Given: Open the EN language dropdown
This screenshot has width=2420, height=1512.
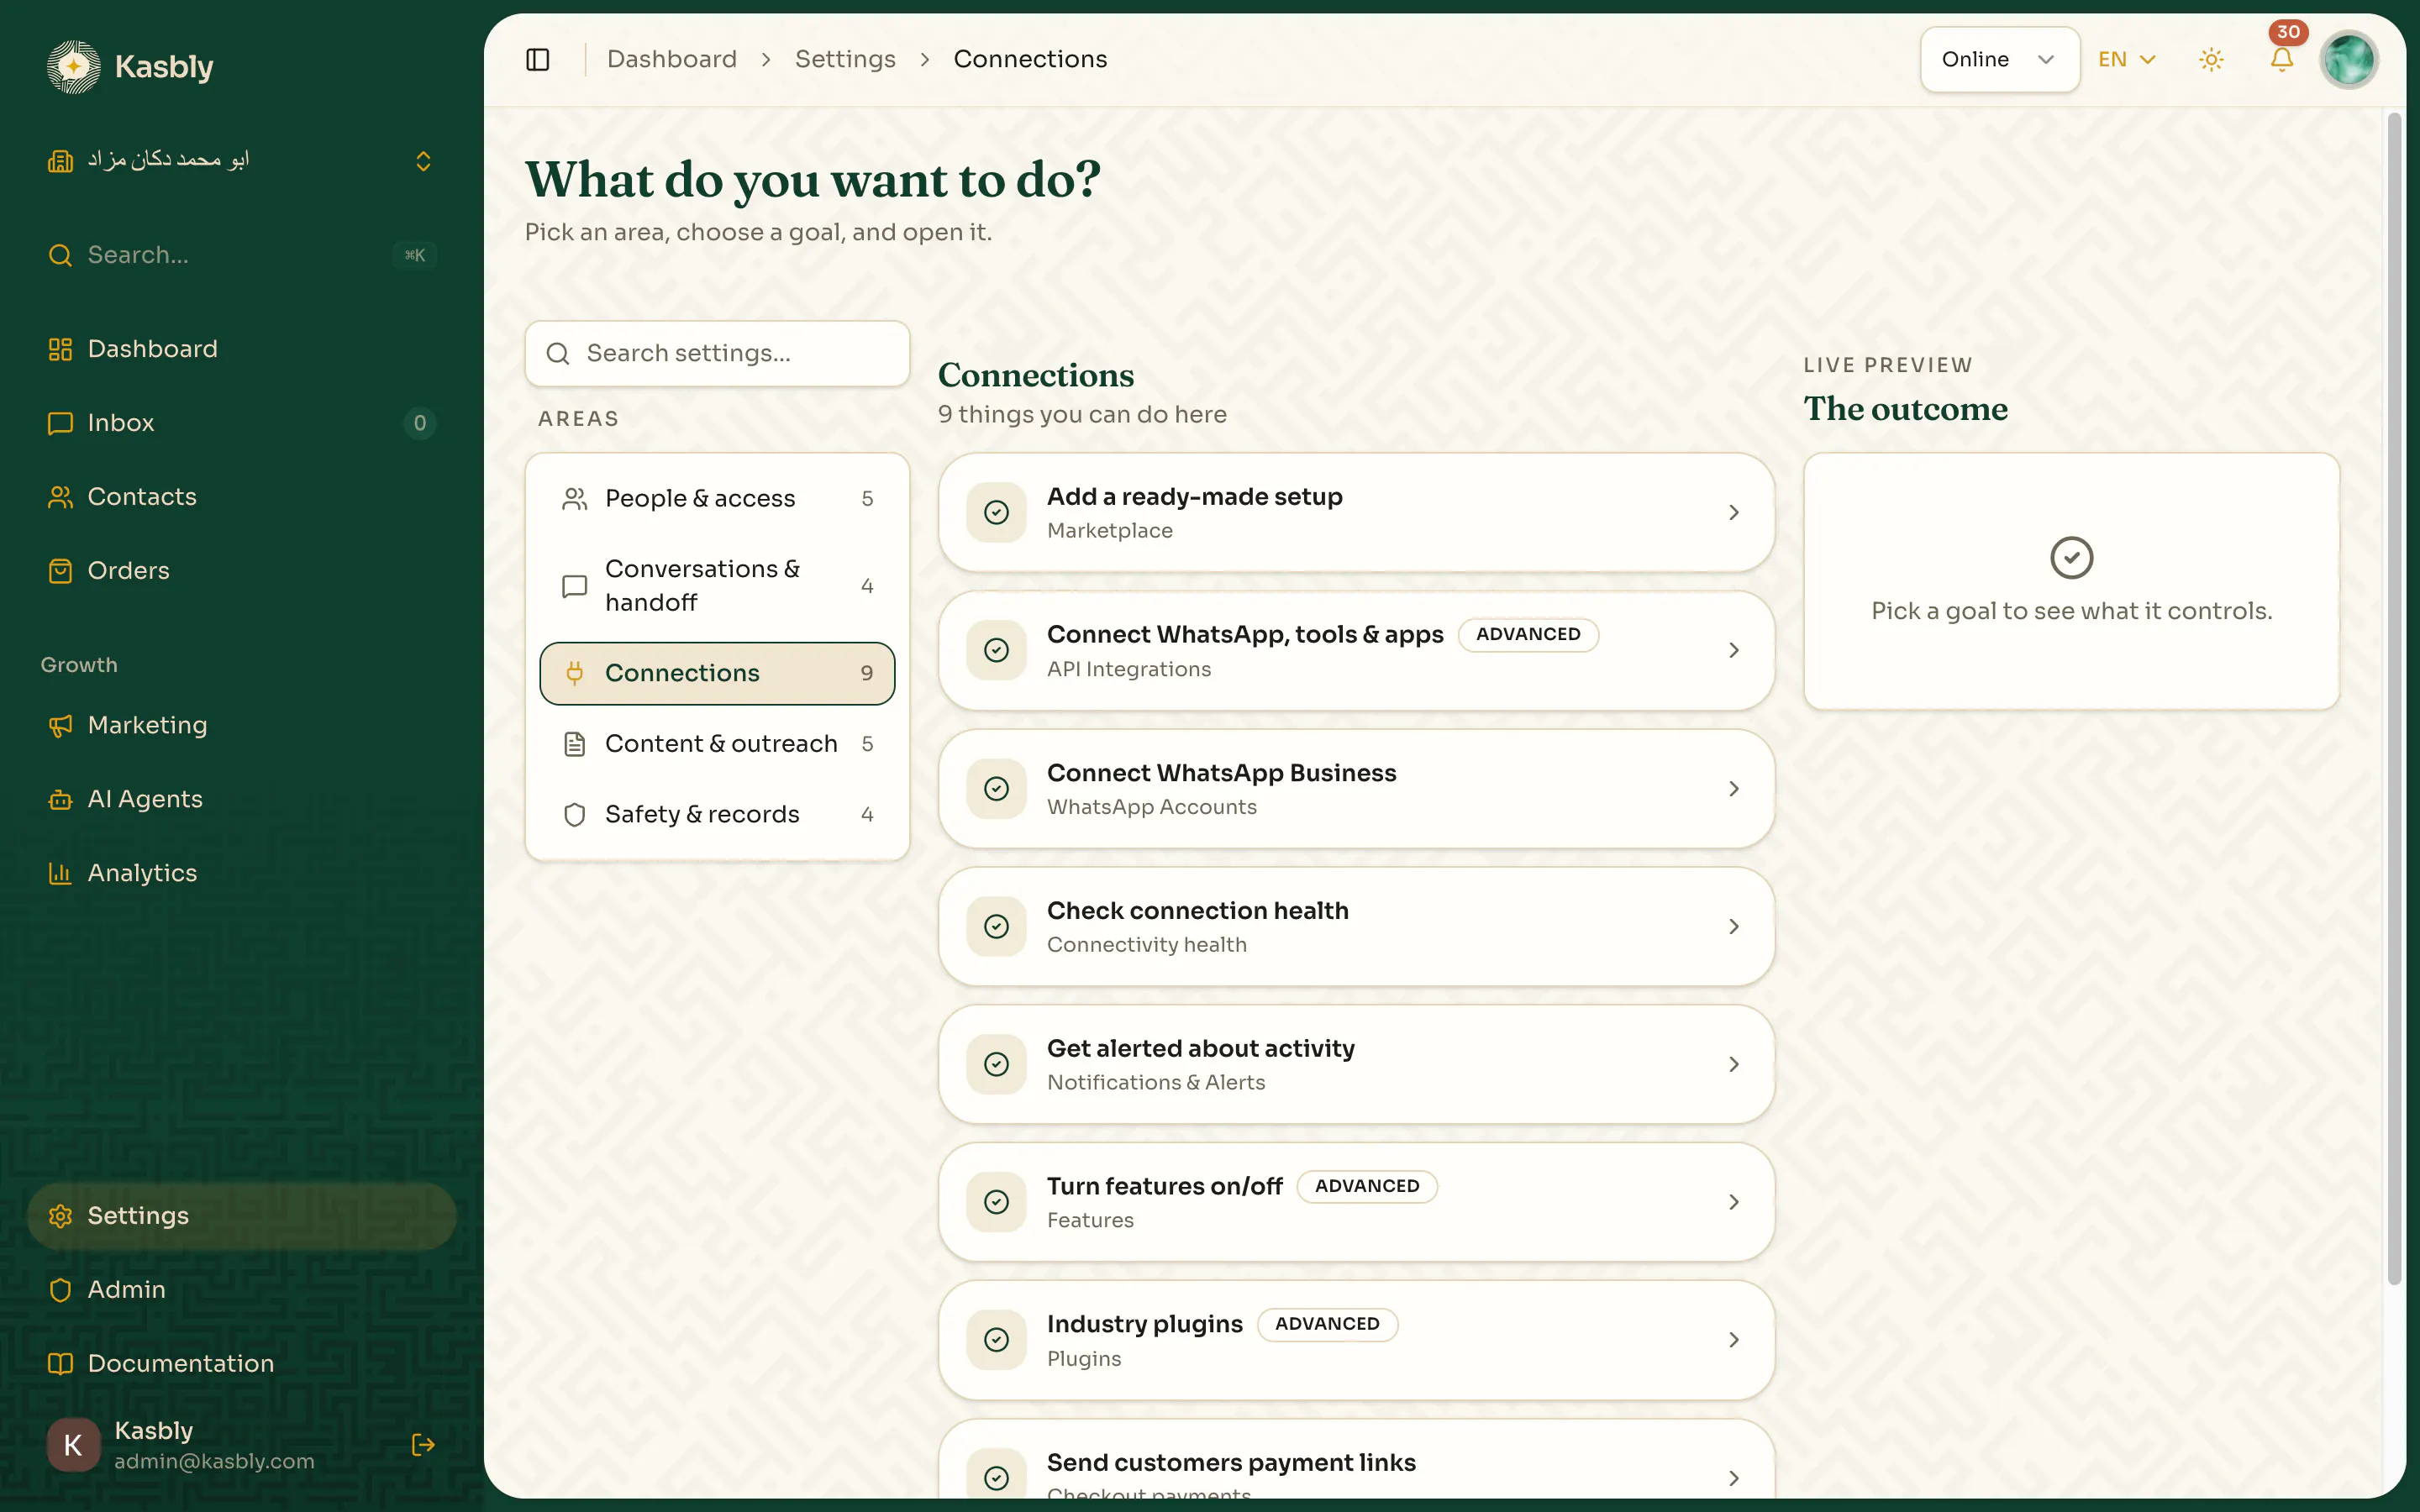Looking at the screenshot, I should [x=2126, y=60].
